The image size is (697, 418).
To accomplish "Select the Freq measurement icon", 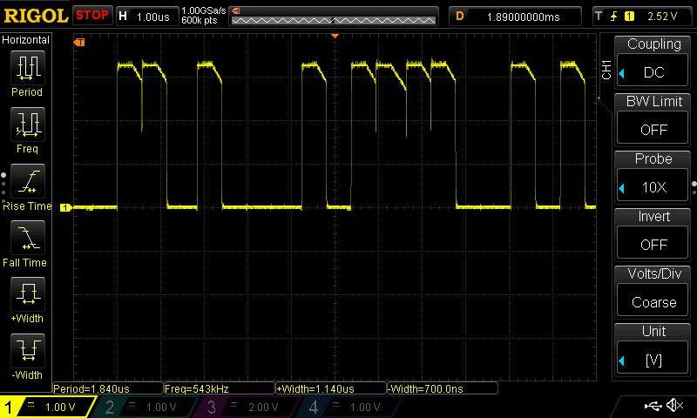I will point(27,125).
